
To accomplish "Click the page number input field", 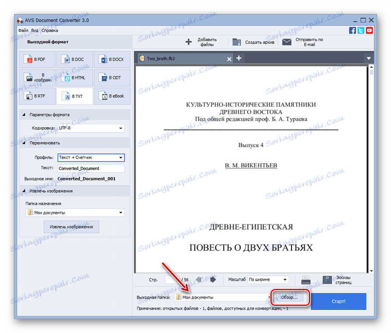I will coord(172,280).
